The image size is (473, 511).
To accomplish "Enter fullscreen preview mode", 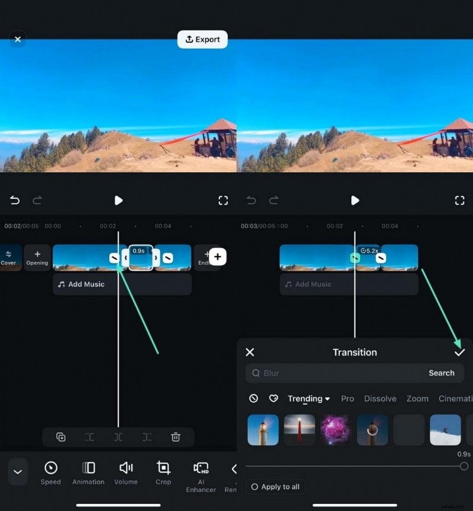I will coord(223,200).
